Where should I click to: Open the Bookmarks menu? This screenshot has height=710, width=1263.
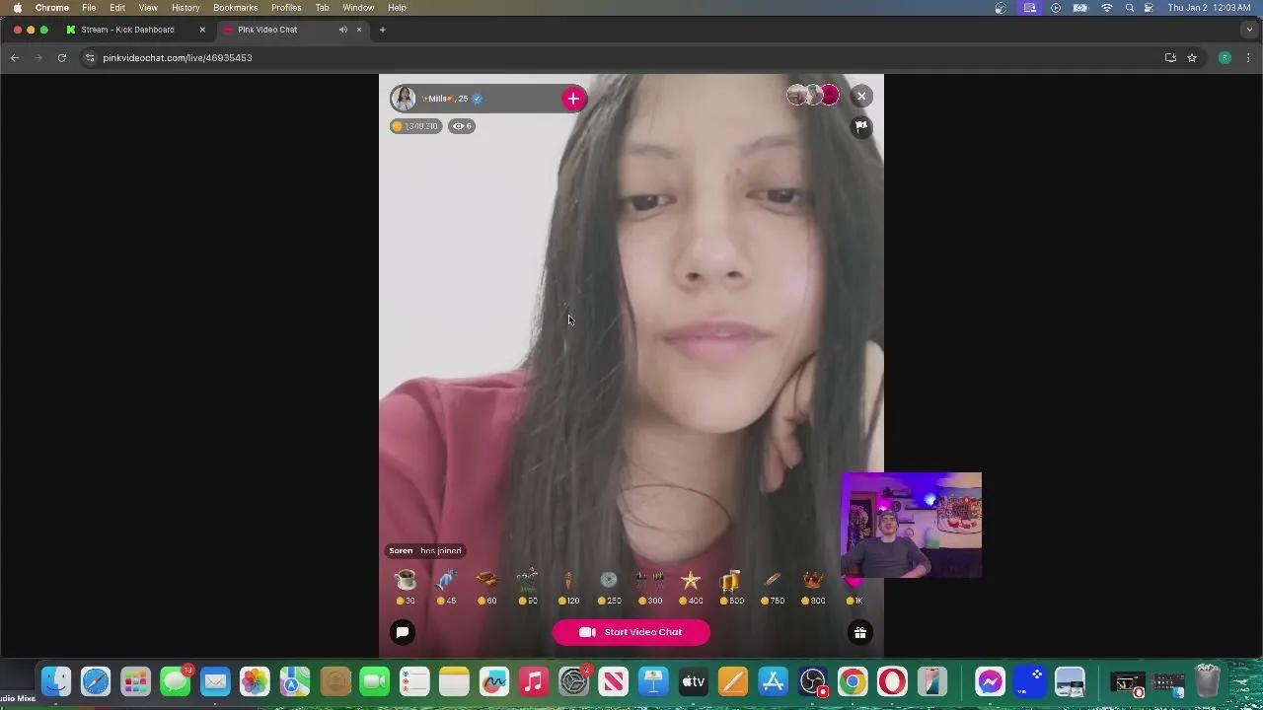point(235,8)
